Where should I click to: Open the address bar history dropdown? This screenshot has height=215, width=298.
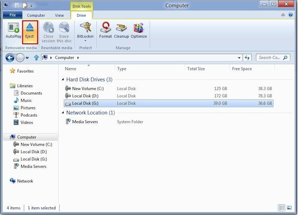(239, 57)
